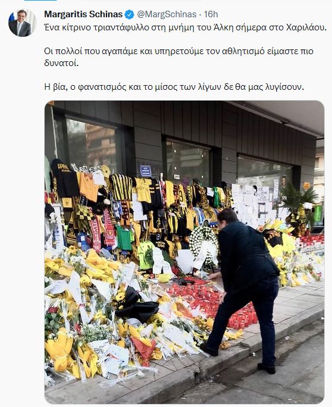
Task: Click the word 'Χαριλάου.' in first line
Action: (x=306, y=28)
